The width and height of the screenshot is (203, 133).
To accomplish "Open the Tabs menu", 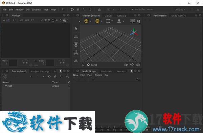I will [46, 9].
